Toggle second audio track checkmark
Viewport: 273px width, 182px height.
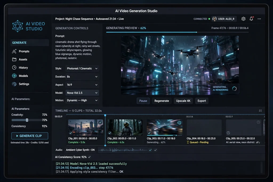155,150
